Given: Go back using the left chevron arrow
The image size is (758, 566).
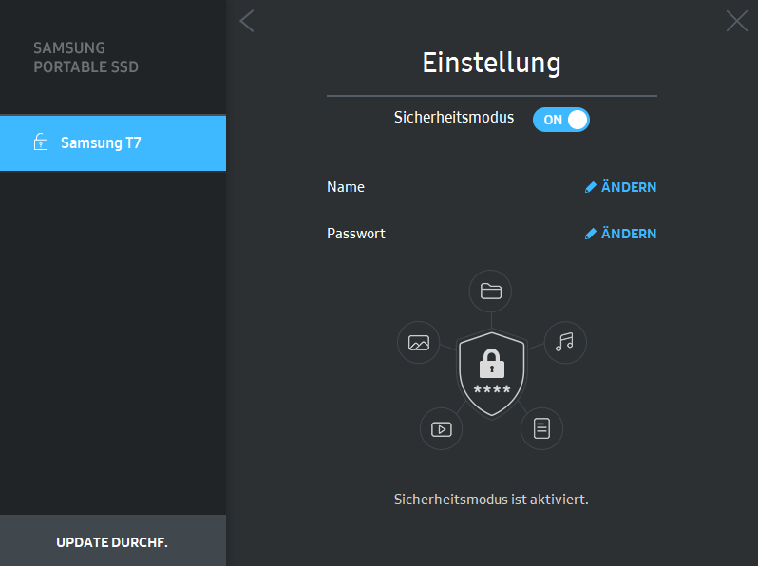Looking at the screenshot, I should (x=247, y=21).
